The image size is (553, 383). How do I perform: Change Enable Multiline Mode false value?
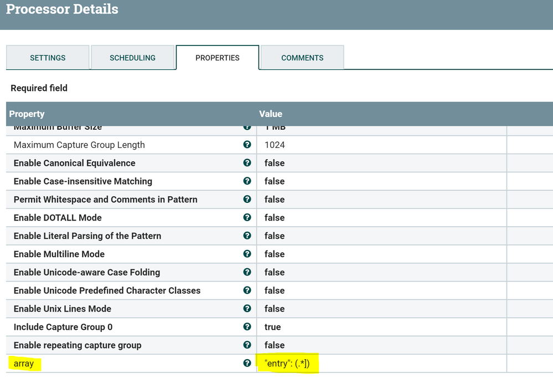tap(275, 254)
